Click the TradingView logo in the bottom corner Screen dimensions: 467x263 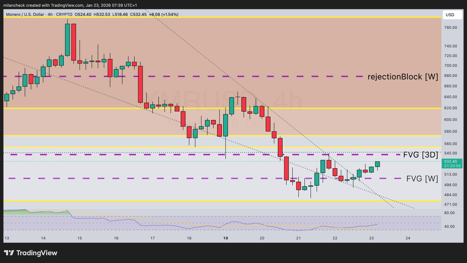(x=30, y=253)
